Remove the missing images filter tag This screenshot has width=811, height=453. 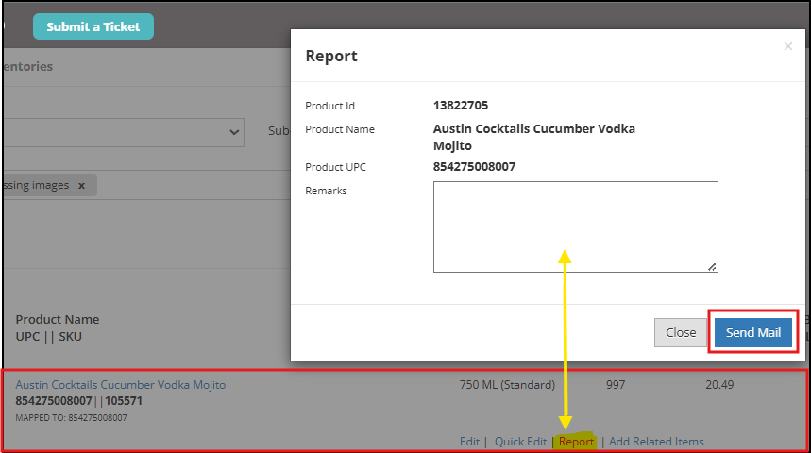[x=81, y=186]
